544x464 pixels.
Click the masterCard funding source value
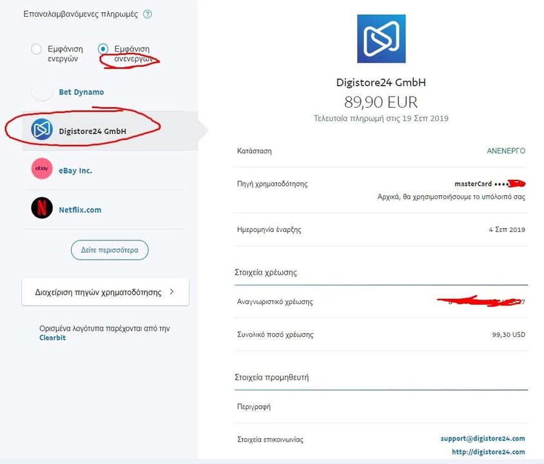pyautogui.click(x=490, y=184)
